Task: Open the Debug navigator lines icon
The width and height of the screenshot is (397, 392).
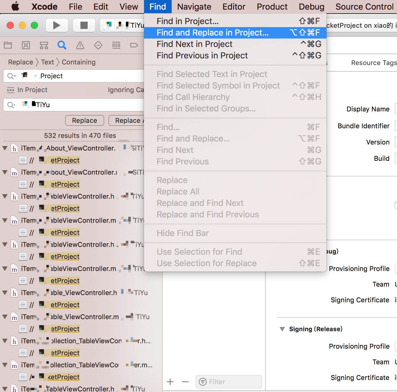Action: click(x=116, y=45)
